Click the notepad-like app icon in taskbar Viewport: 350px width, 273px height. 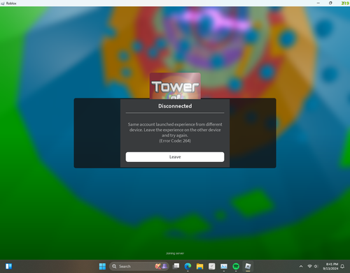pos(211,266)
